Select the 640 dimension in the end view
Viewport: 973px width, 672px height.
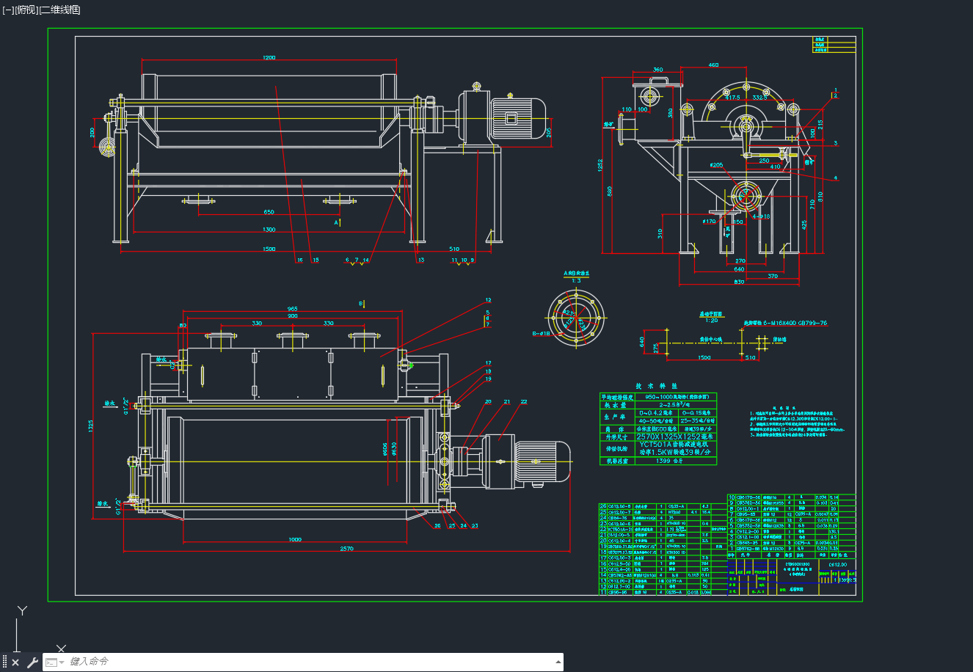[738, 269]
